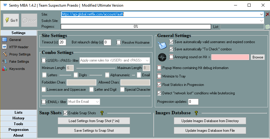Open Fake Settings using its figure icon
Screen dimensions: 270x139
5,62
